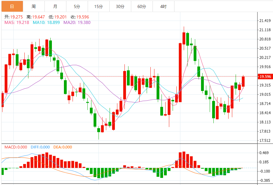273x185 pixels.
Task: Click the lowest green candle near 17.512
Action: 99,130
